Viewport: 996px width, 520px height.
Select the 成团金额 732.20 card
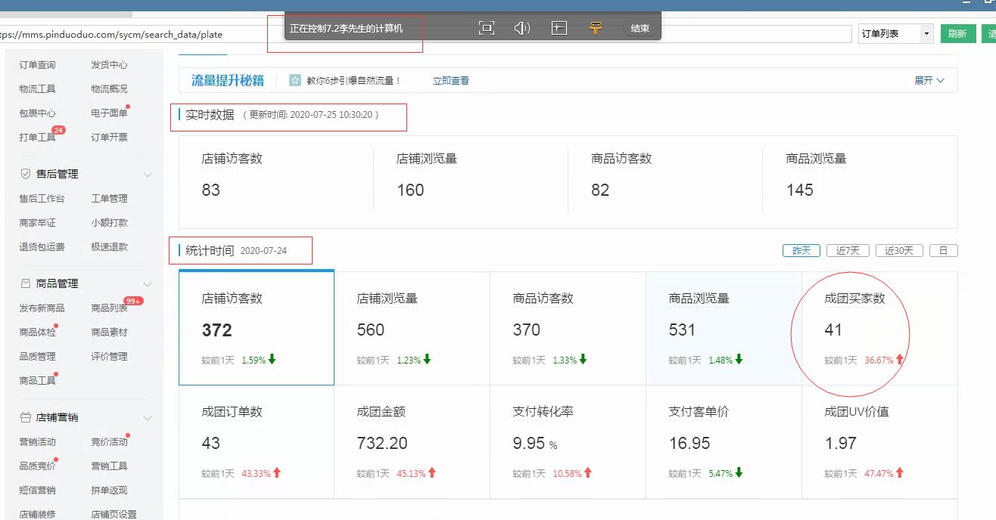click(x=412, y=442)
